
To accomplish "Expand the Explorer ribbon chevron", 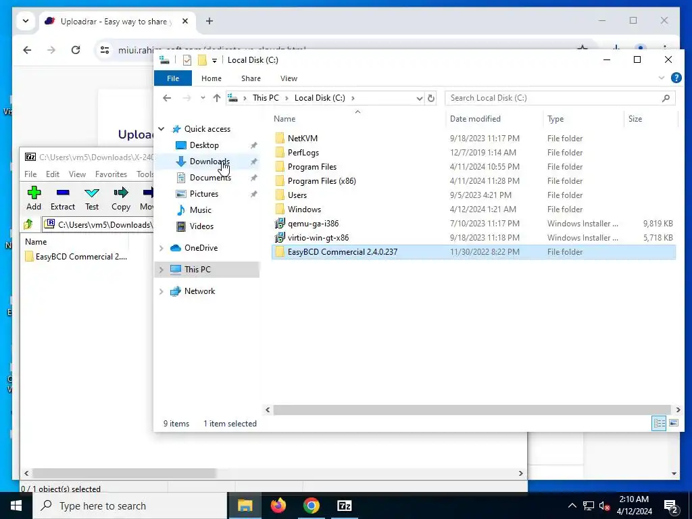I will [661, 78].
